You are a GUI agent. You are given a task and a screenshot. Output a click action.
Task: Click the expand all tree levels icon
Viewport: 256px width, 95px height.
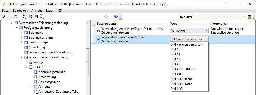(x=42, y=17)
